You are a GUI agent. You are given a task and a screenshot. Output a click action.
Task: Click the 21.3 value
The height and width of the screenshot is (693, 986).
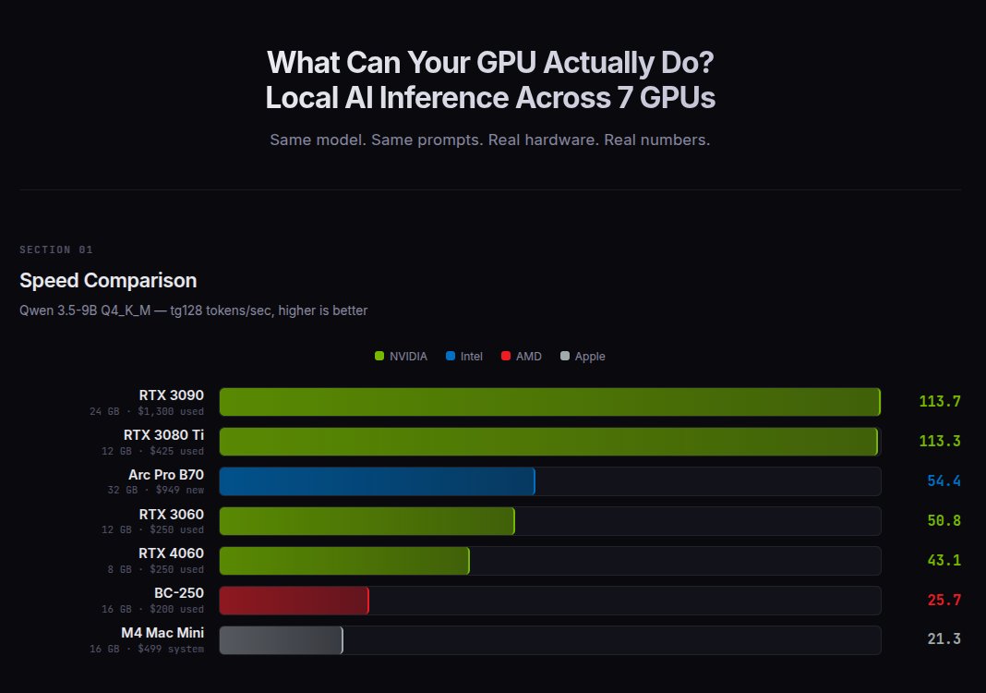tap(944, 639)
